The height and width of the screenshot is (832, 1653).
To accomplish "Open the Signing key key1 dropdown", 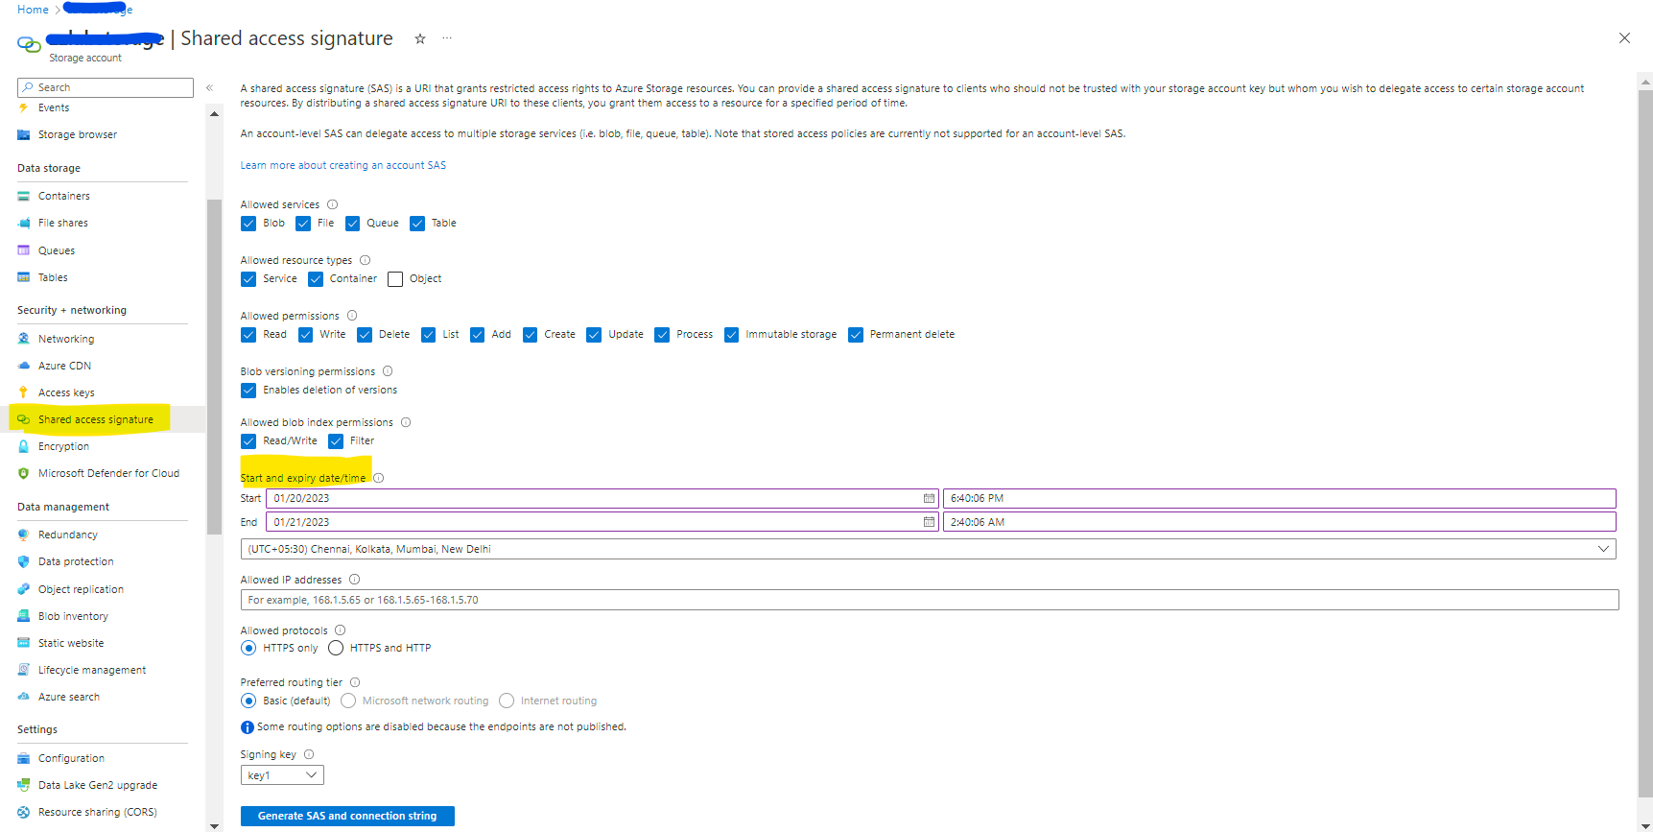I will (x=282, y=774).
